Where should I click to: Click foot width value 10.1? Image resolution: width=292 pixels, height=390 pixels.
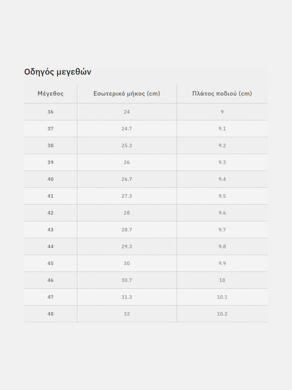[x=222, y=297]
